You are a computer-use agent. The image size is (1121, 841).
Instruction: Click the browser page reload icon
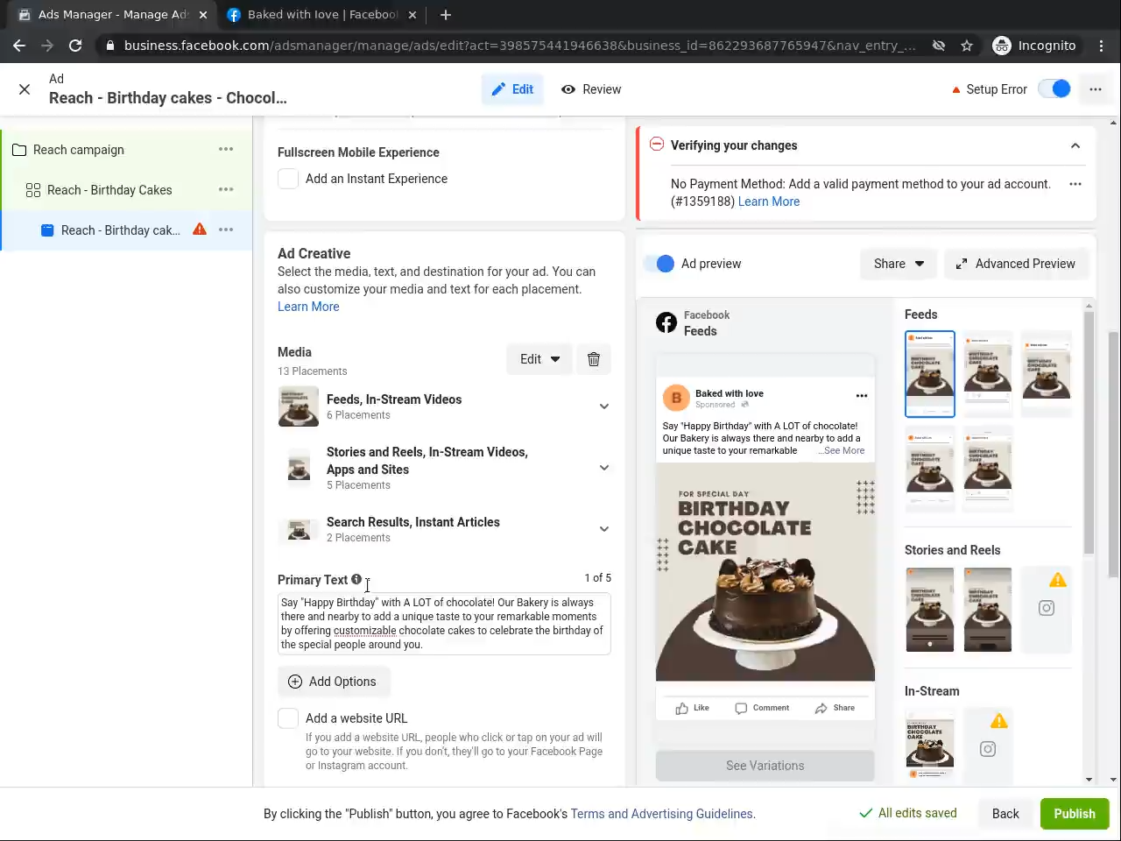click(75, 46)
